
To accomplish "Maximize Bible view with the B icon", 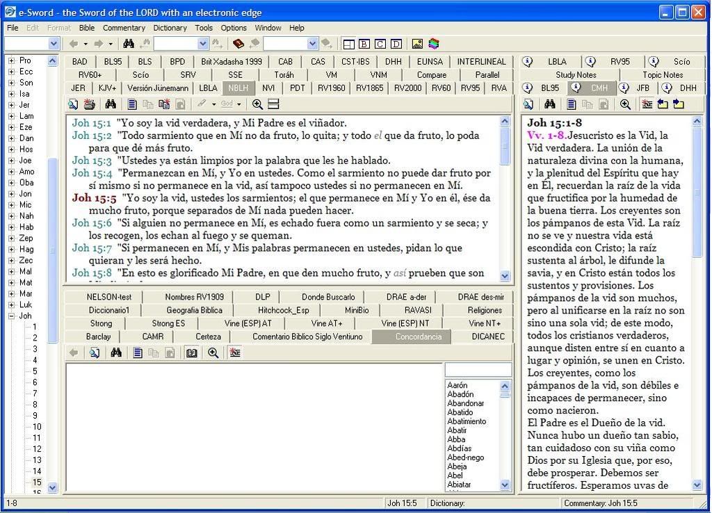I will tap(364, 44).
